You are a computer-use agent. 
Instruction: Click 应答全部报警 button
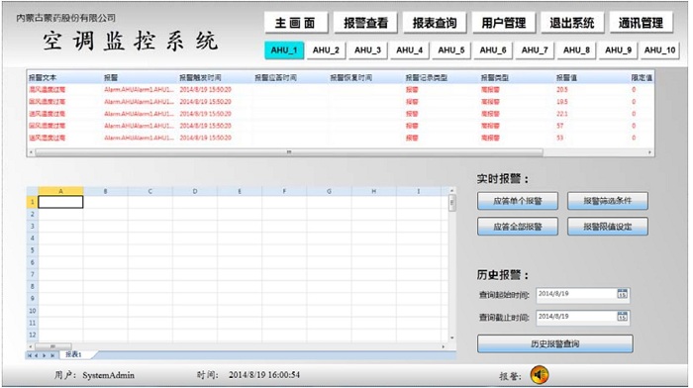pos(518,227)
